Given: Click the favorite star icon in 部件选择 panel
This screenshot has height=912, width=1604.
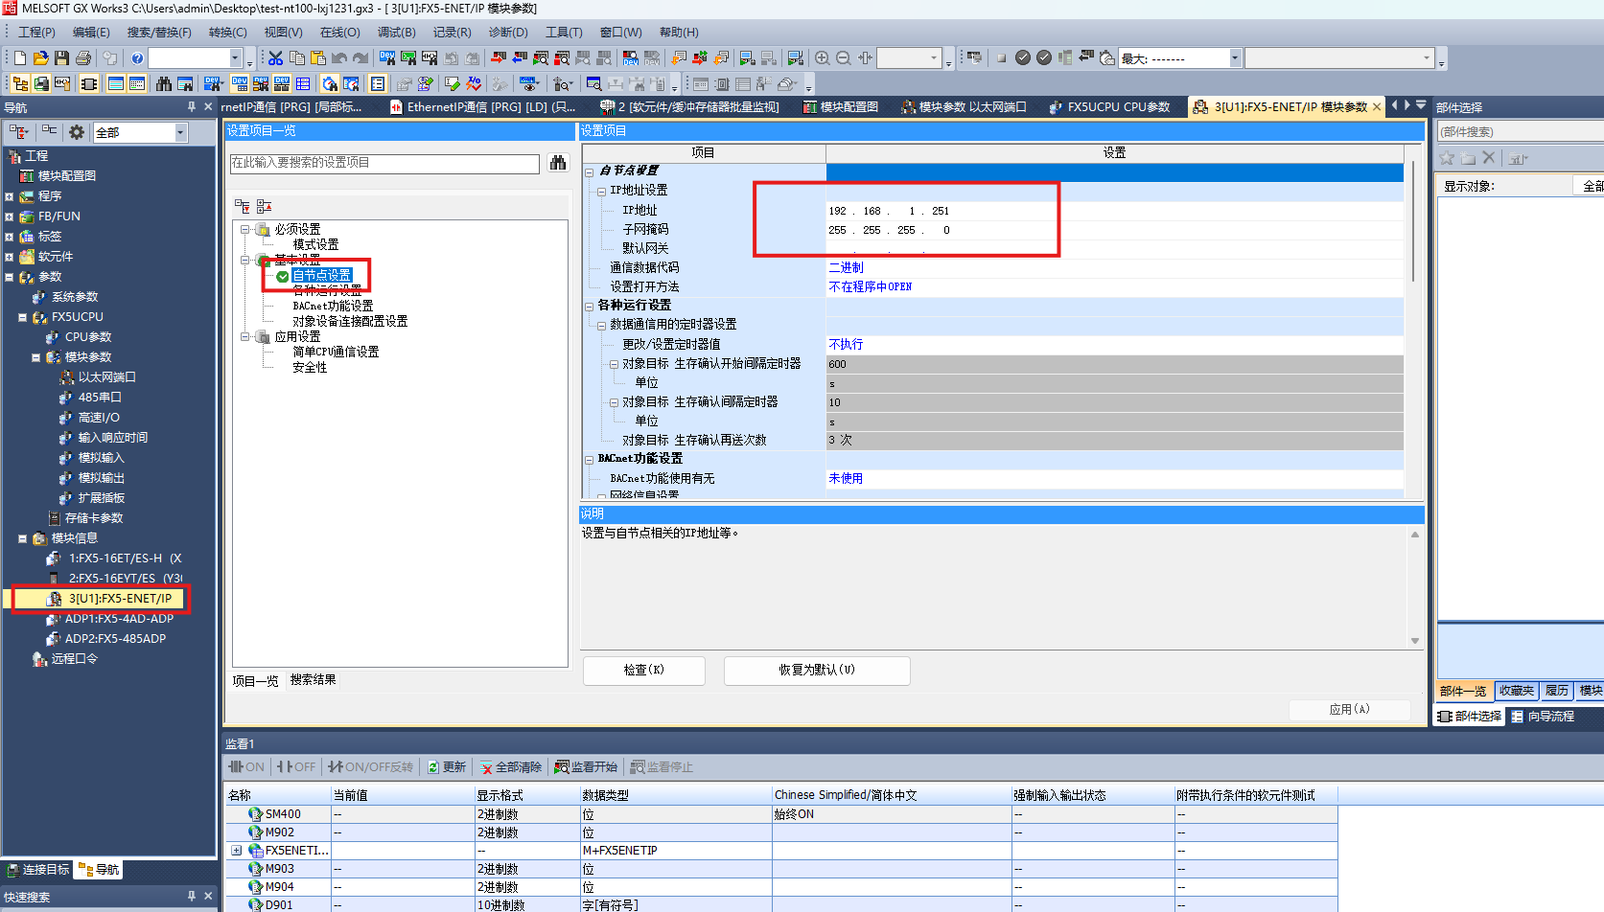Looking at the screenshot, I should coord(1447,158).
